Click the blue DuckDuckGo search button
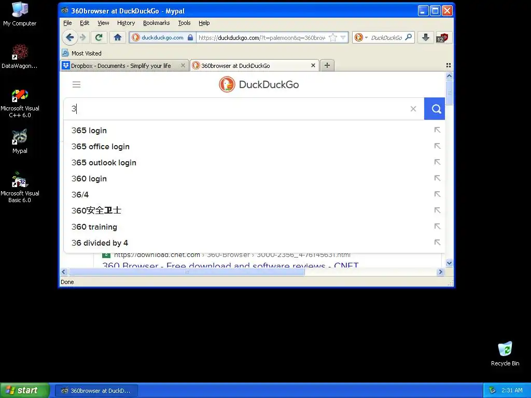 pyautogui.click(x=435, y=109)
